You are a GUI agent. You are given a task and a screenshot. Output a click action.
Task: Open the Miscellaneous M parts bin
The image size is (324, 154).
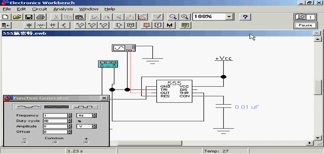170,25
